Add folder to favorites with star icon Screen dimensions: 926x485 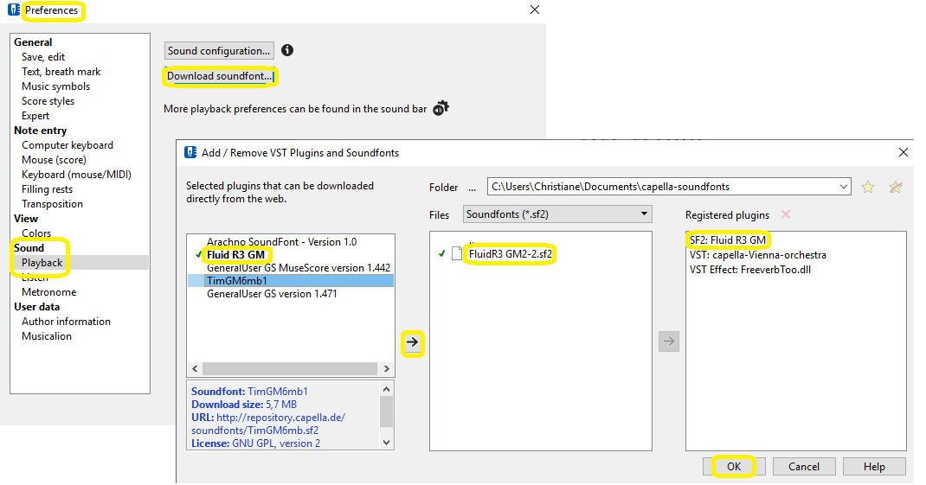pos(867,187)
